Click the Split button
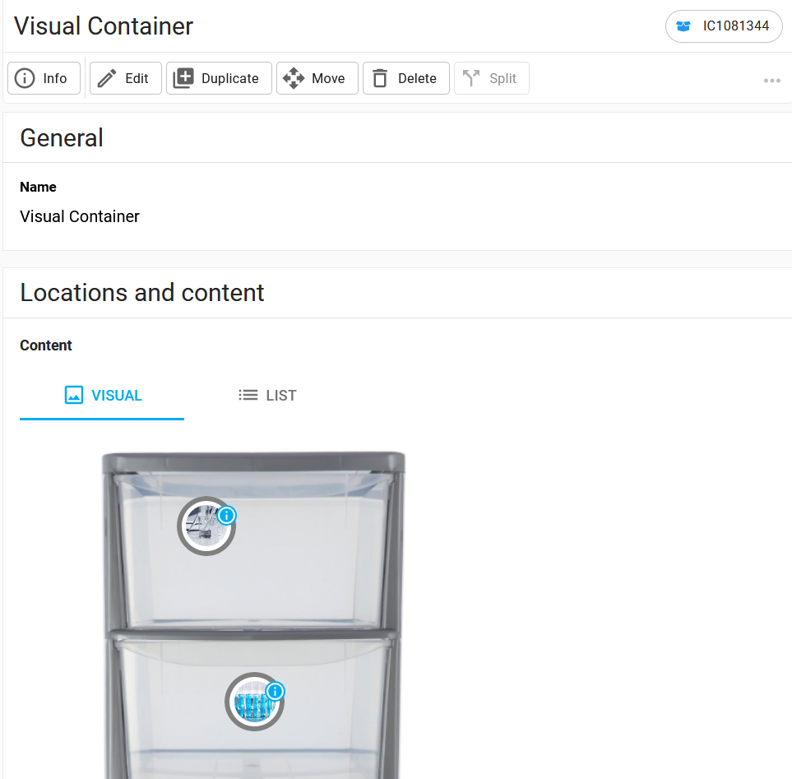792x779 pixels. pos(492,78)
